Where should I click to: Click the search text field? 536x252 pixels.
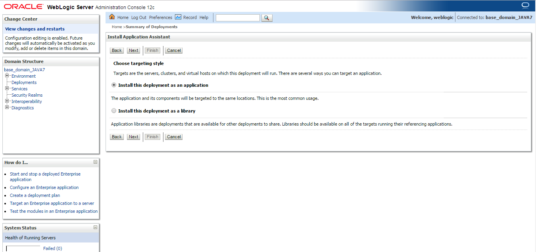point(238,18)
